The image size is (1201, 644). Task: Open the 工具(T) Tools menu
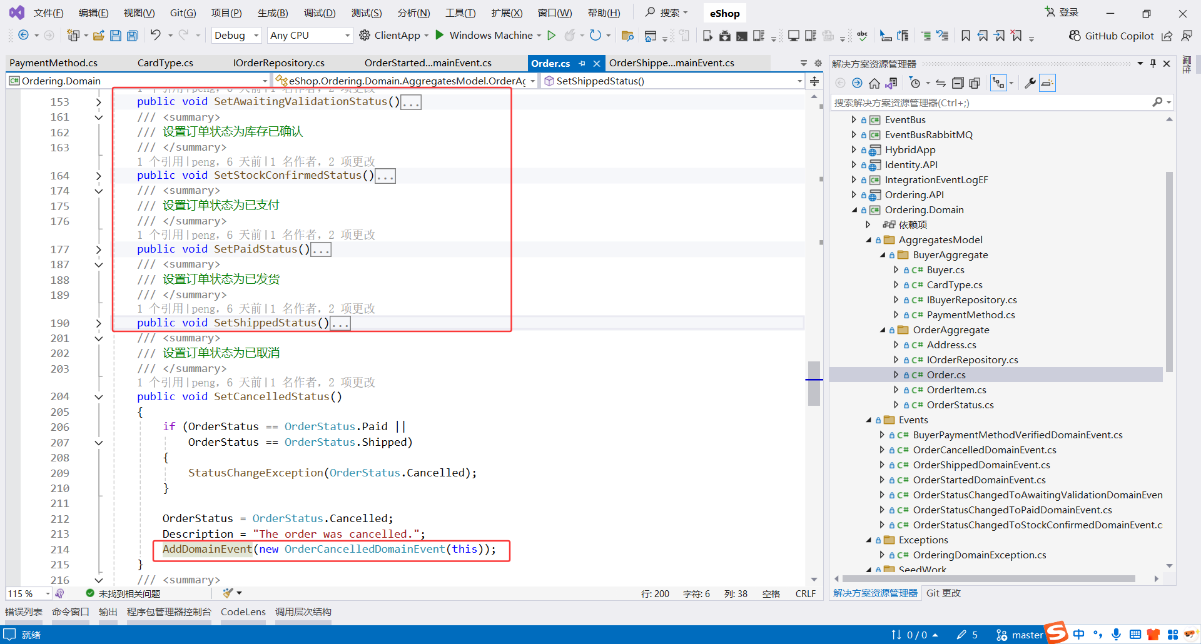coord(460,13)
